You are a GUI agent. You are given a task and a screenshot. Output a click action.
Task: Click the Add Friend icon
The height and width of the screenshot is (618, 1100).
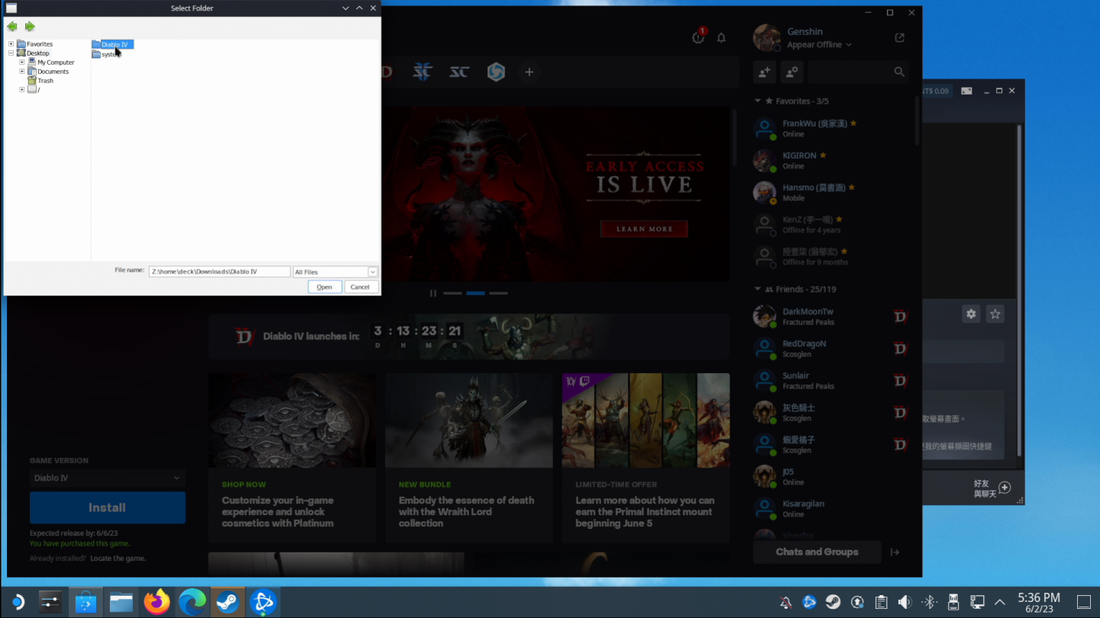click(764, 72)
